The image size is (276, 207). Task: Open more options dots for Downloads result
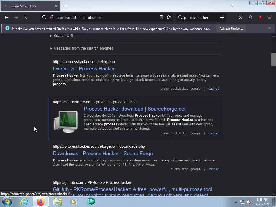pos(204,169)
